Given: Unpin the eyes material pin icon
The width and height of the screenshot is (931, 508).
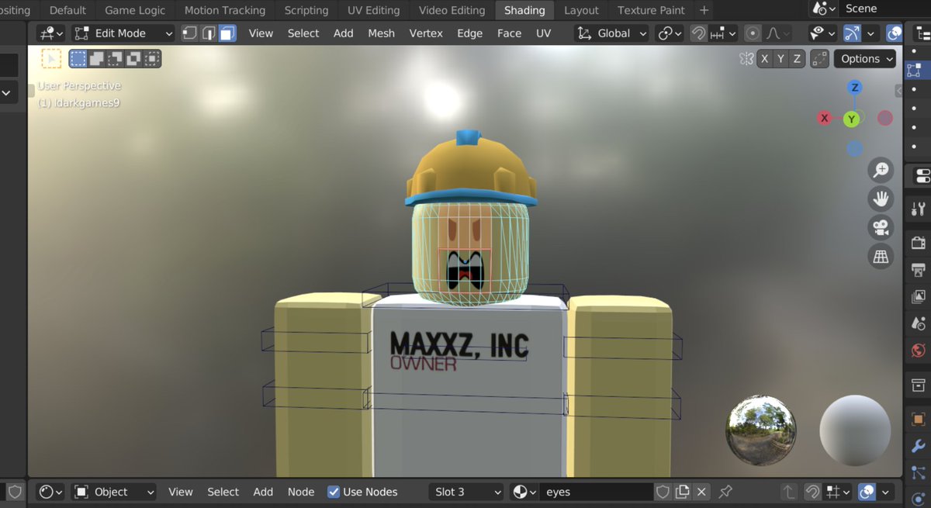Looking at the screenshot, I should click(x=726, y=492).
